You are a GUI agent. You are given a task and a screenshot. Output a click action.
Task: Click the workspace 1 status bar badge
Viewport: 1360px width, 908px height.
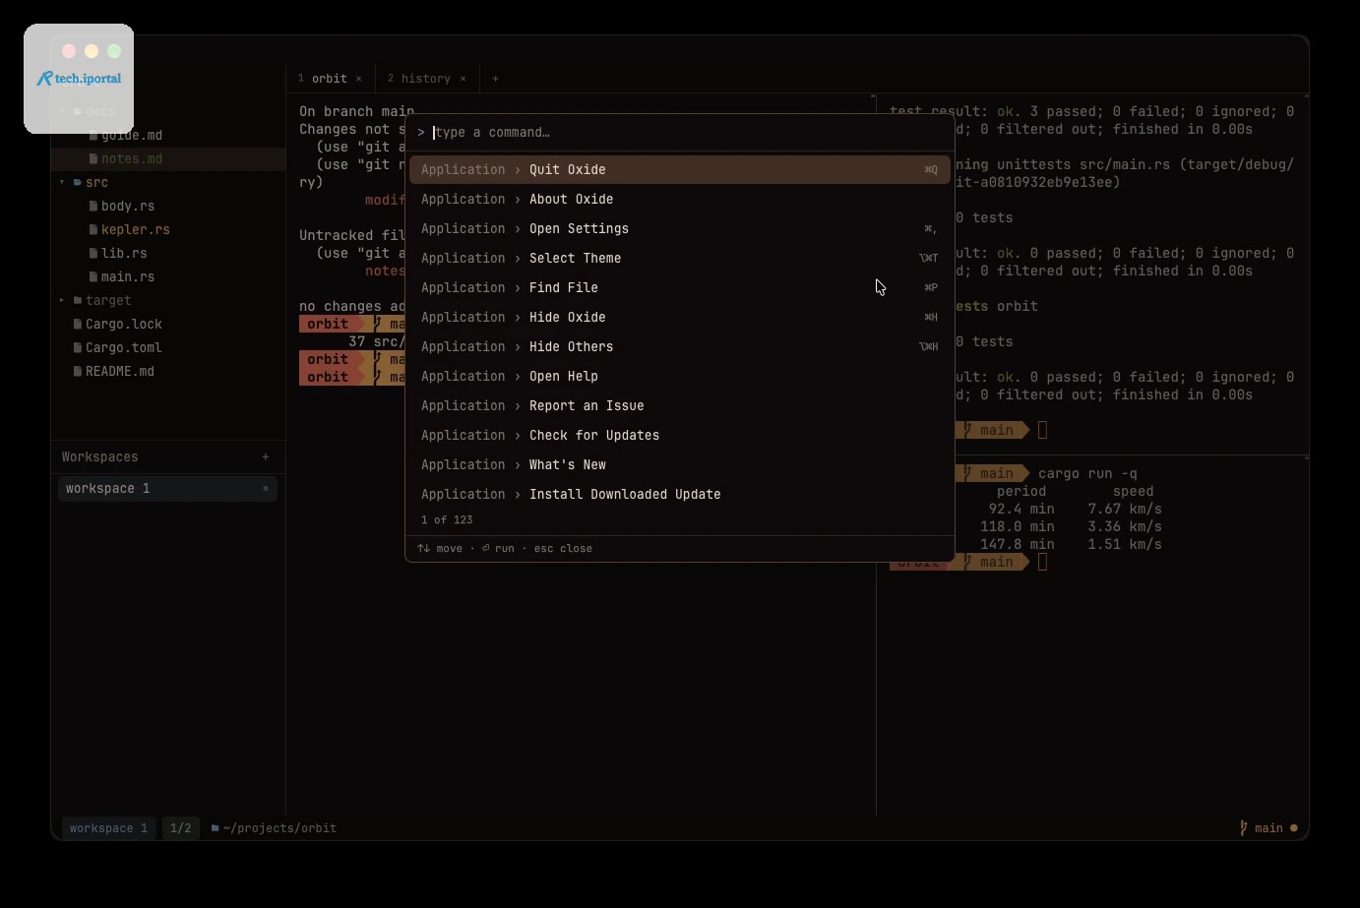pos(108,828)
